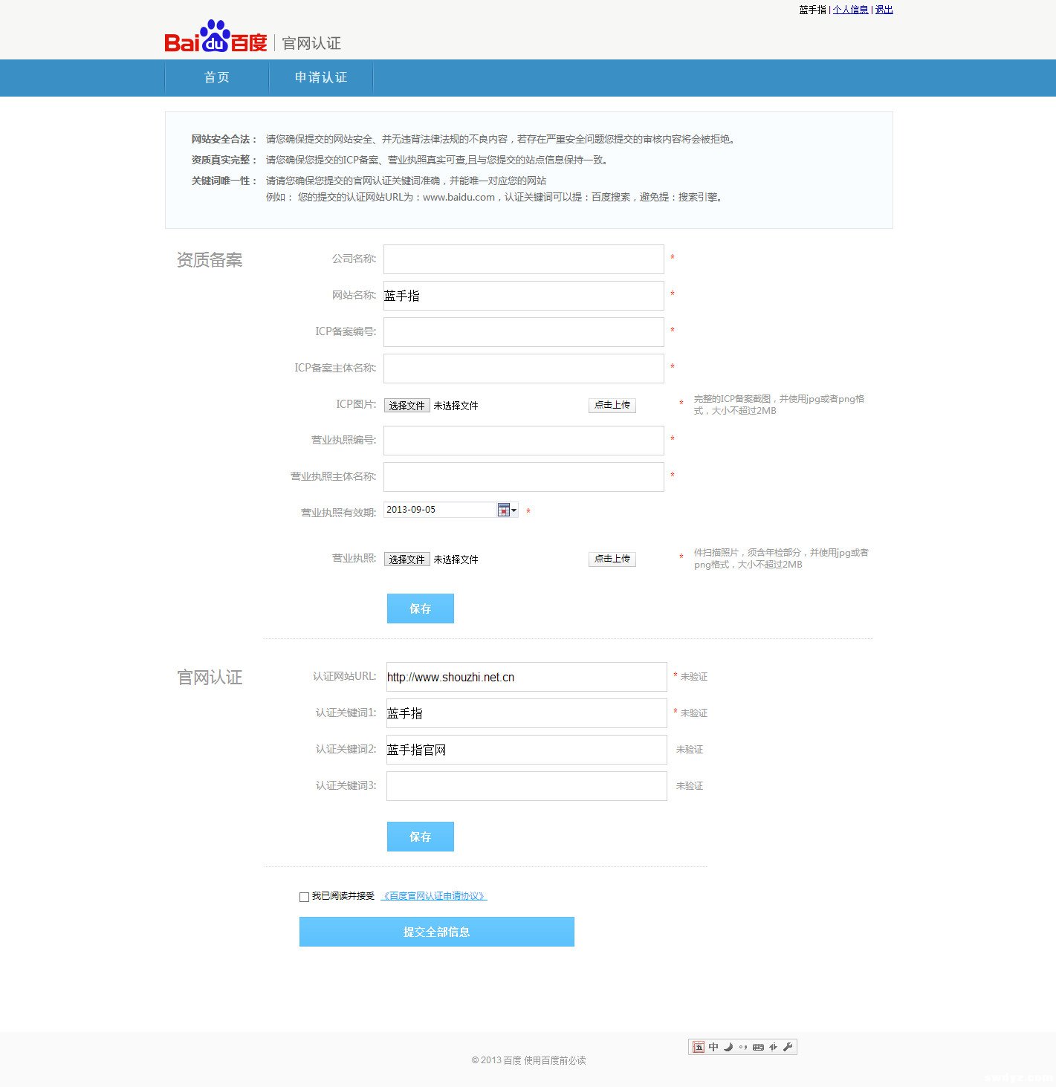Click the 提交全部信息 submit button

pos(436,932)
